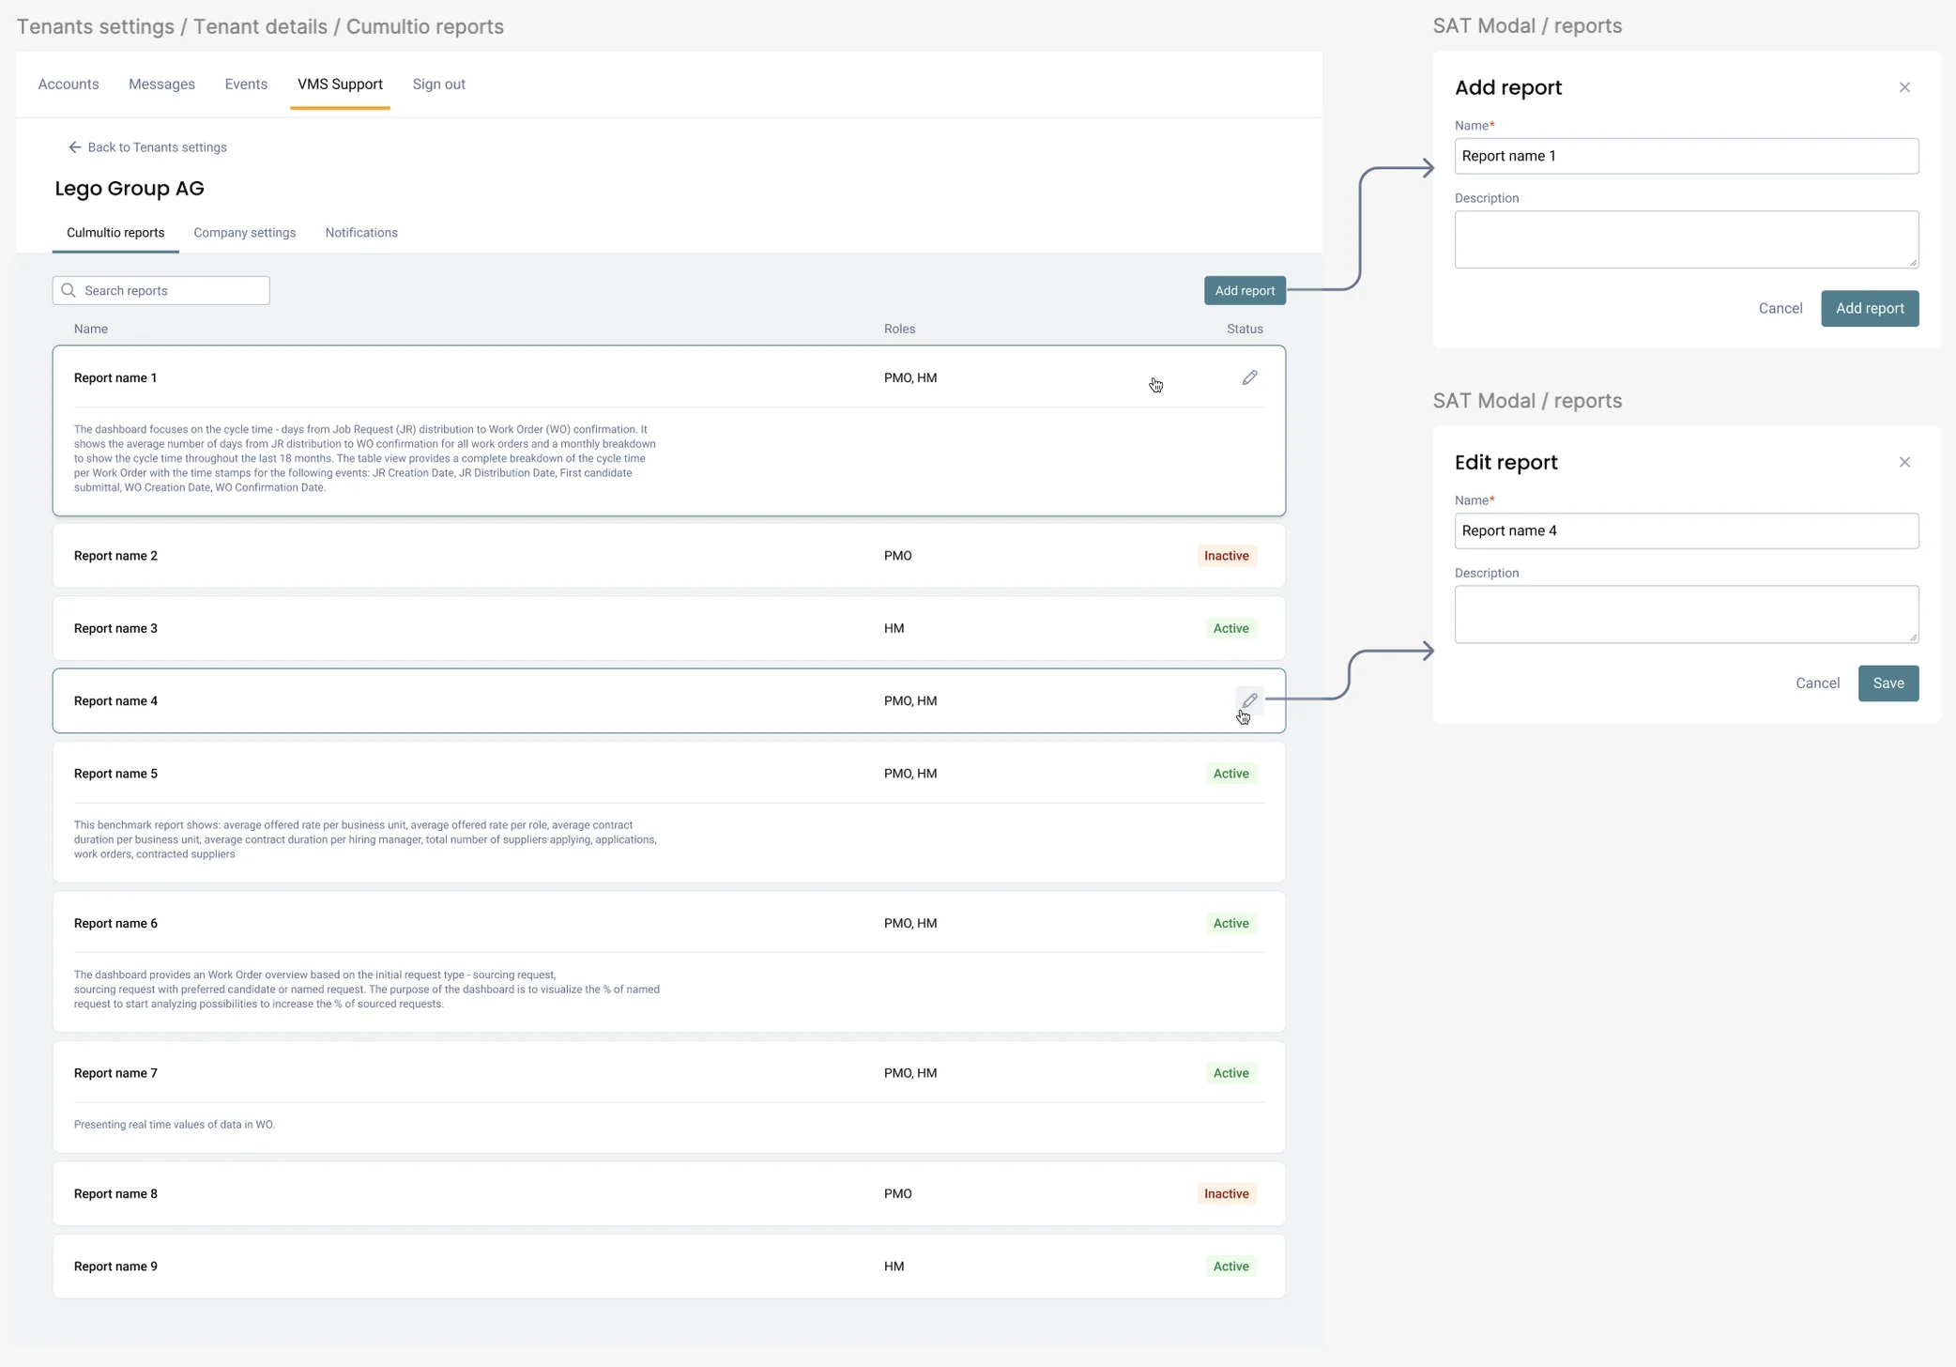
Task: Select the VMS Support menu item
Action: (x=340, y=84)
